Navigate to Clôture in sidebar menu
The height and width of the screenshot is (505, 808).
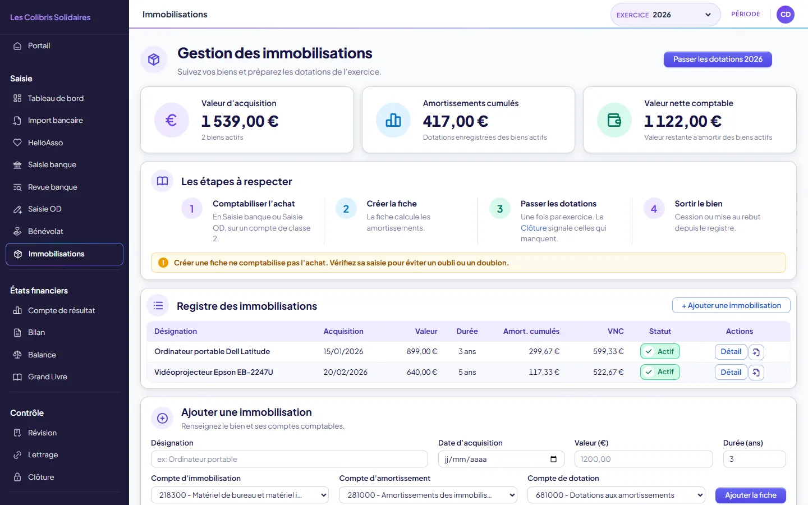pos(65,478)
